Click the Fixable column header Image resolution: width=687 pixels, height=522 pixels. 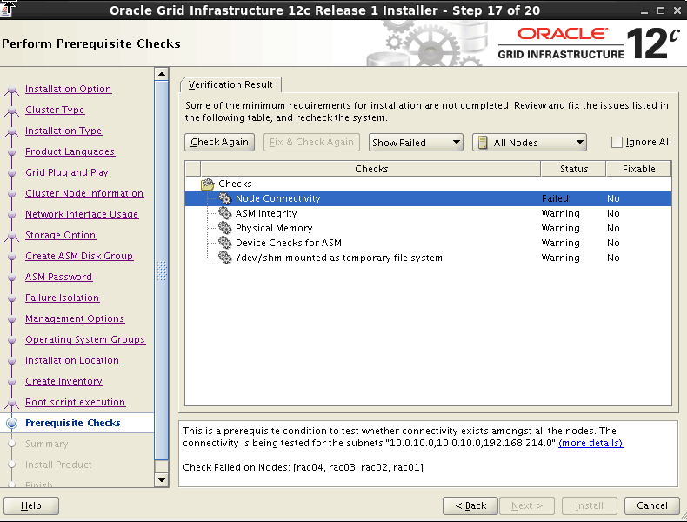point(639,169)
